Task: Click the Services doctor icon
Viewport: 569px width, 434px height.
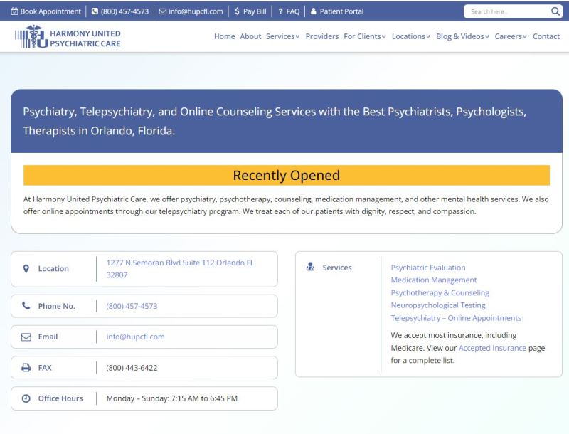Action: [x=310, y=267]
